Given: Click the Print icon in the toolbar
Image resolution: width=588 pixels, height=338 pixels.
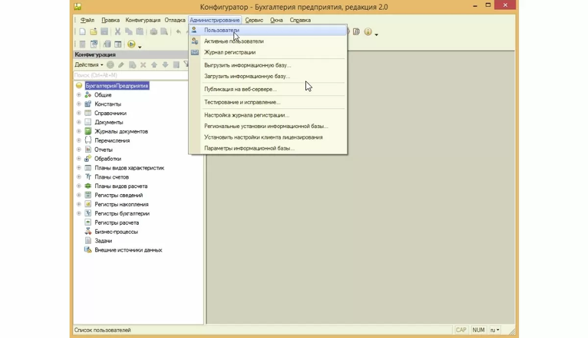Looking at the screenshot, I should click(x=153, y=32).
